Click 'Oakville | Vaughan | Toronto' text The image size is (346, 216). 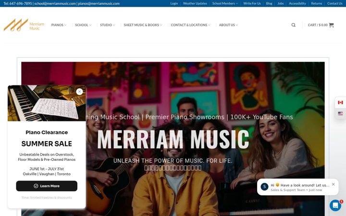[x=47, y=174]
